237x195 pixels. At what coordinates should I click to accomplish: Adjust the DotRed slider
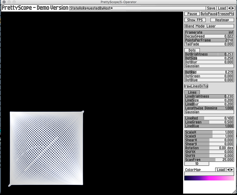coord(209,72)
